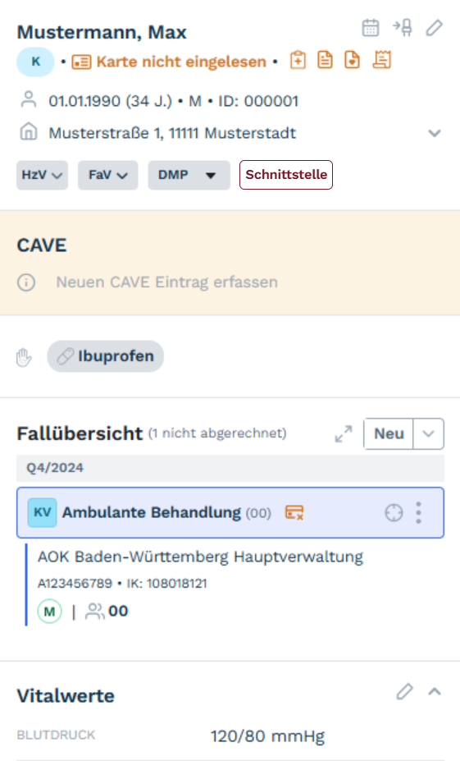The width and height of the screenshot is (460, 761).
Task: Click the Neu button in Fallübersicht
Action: point(389,434)
